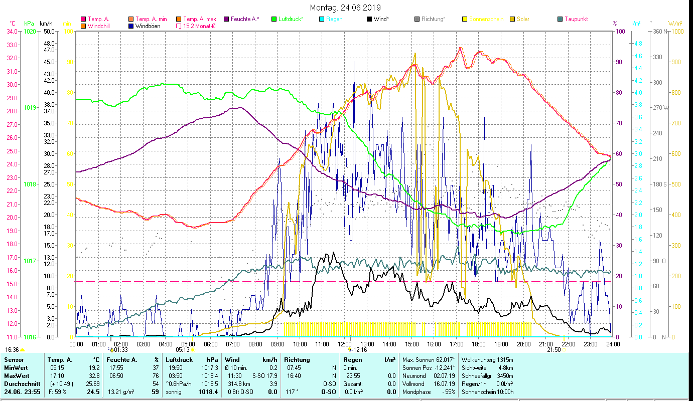Select the Solar legend label
Image resolution: width=693 pixels, height=401 pixels.
click(523, 19)
